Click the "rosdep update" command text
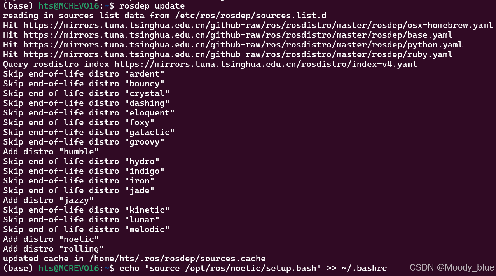The width and height of the screenshot is (496, 276). (x=152, y=6)
